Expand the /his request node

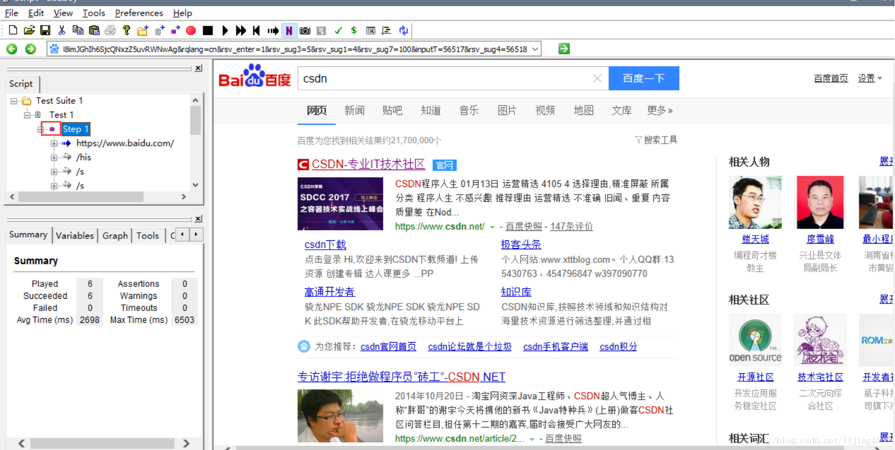click(x=54, y=157)
